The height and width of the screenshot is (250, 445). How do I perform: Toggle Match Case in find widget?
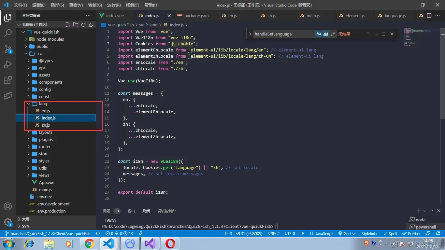click(x=319, y=34)
